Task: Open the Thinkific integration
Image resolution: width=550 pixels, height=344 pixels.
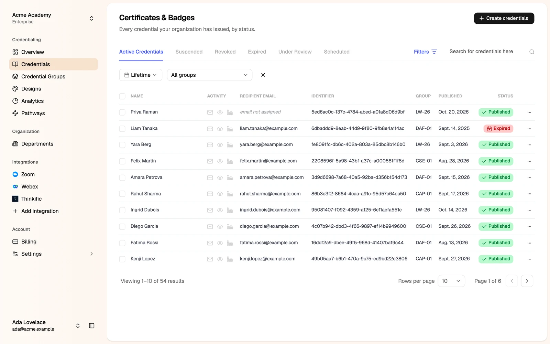Action: (53, 199)
